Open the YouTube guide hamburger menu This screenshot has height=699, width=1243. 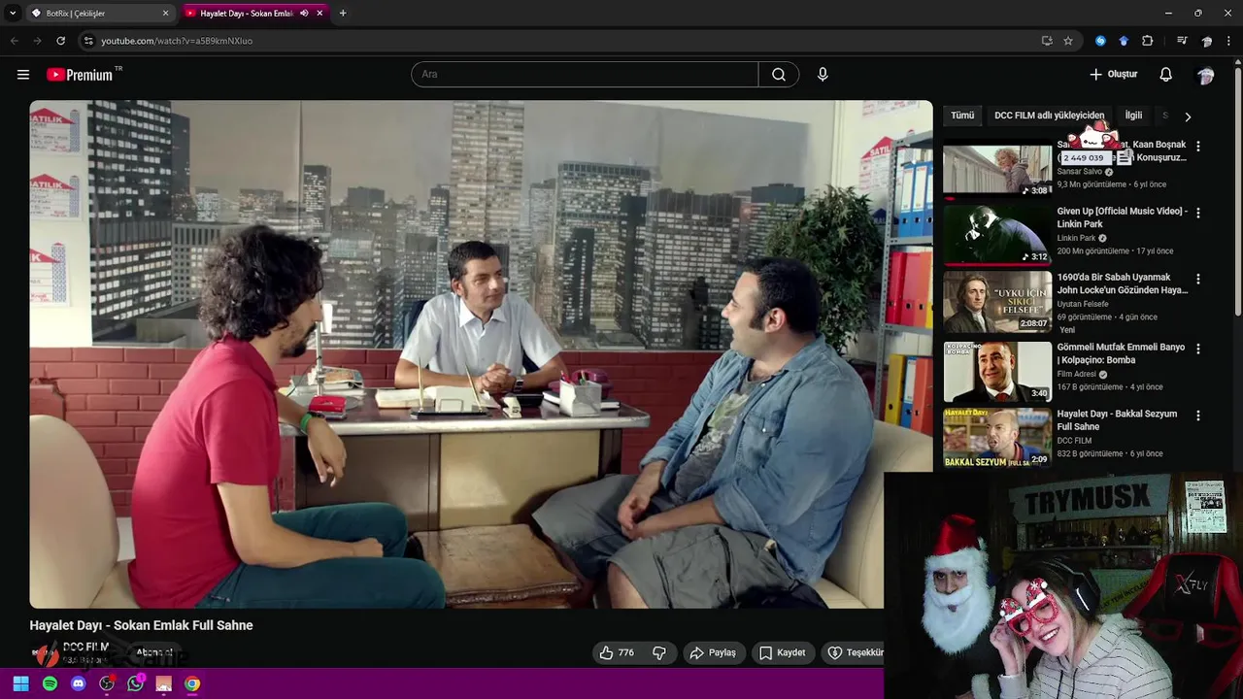coord(23,75)
